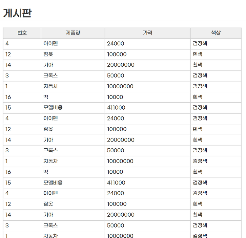Click 검정색 in the second 모델비용 row

[200, 183]
